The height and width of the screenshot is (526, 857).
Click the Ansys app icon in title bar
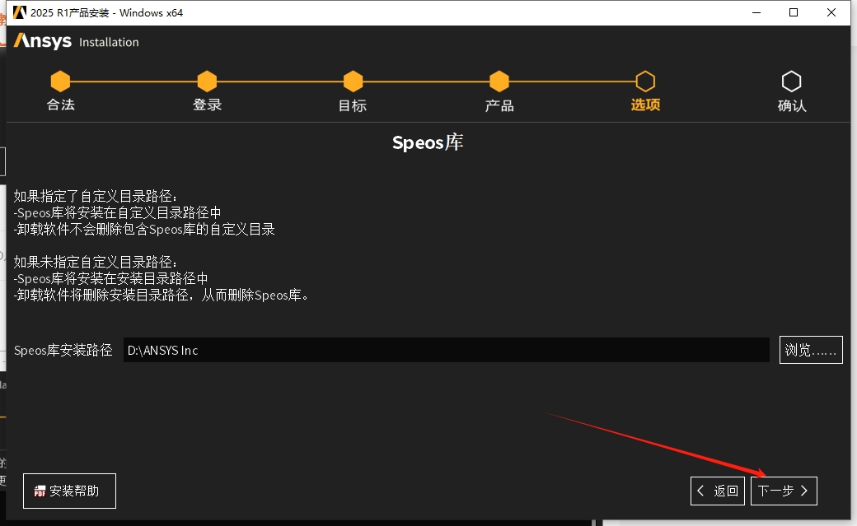pyautogui.click(x=19, y=12)
